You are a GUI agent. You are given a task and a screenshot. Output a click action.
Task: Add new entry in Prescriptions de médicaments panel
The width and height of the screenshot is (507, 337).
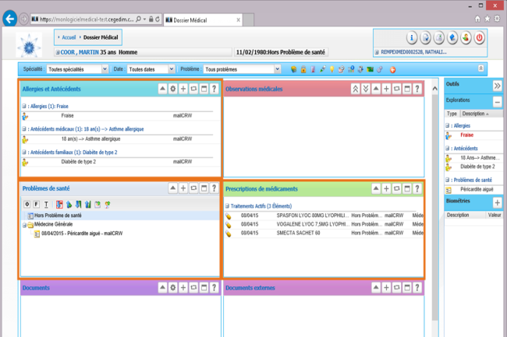click(387, 188)
